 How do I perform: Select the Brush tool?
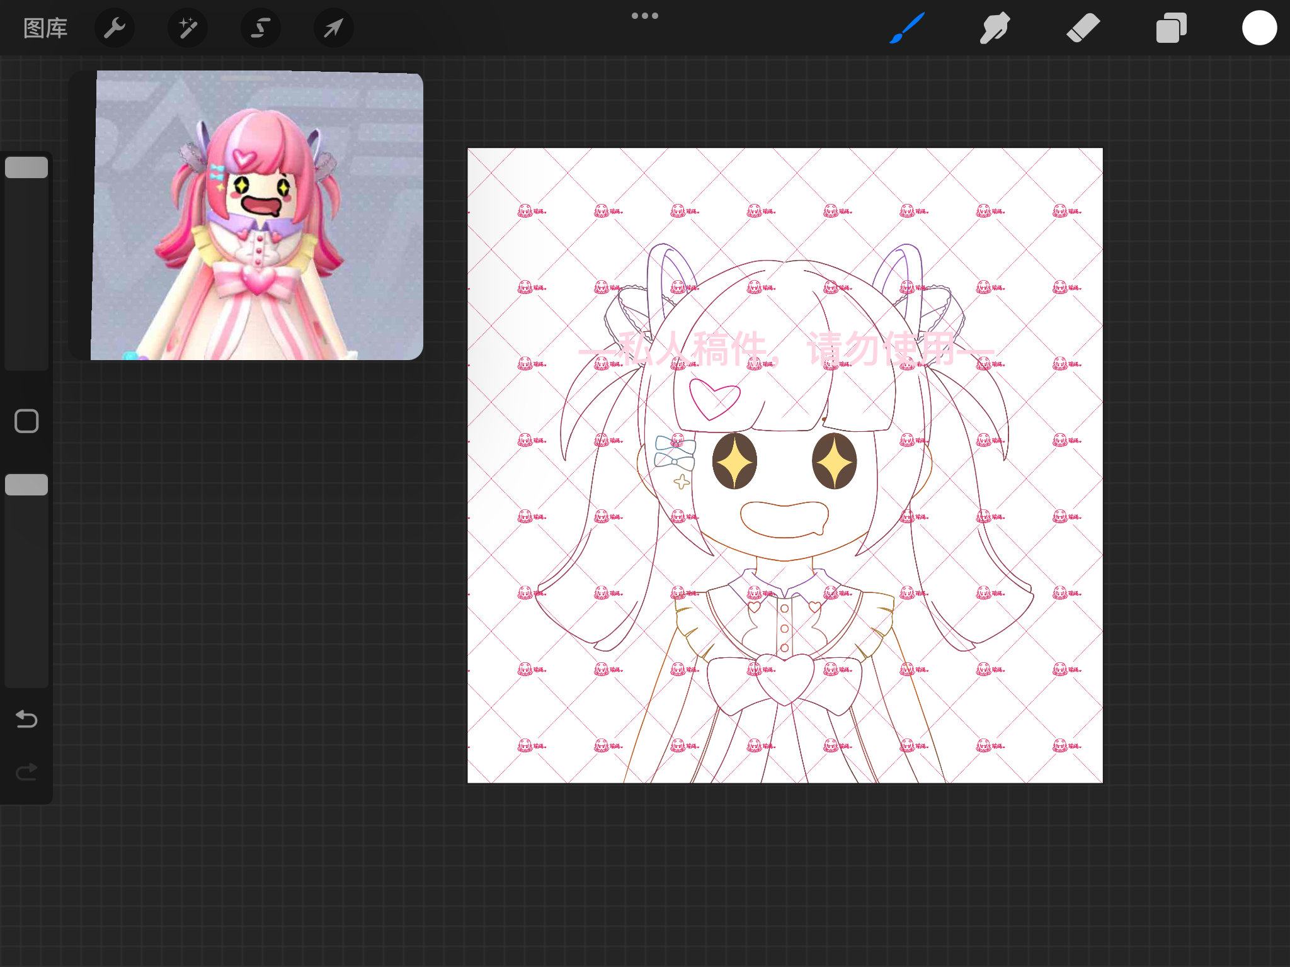(x=907, y=28)
